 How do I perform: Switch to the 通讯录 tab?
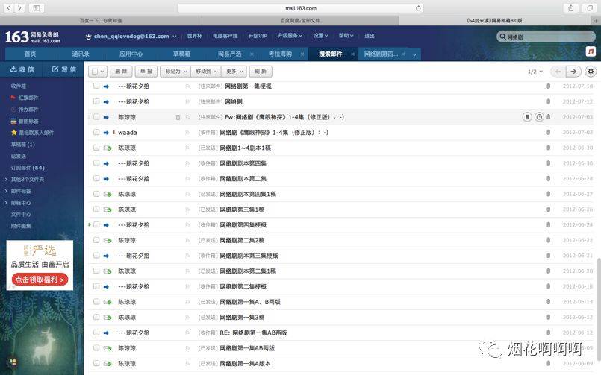pyautogui.click(x=81, y=54)
